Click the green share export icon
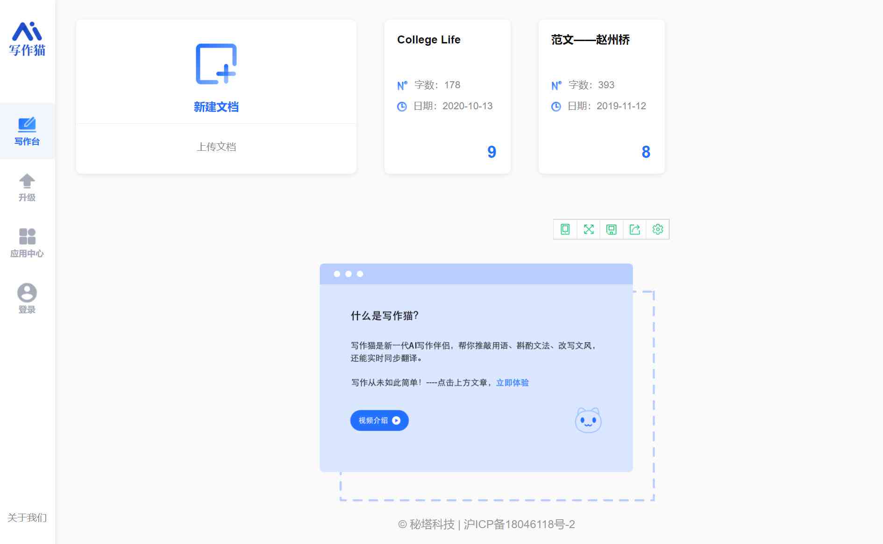 634,229
